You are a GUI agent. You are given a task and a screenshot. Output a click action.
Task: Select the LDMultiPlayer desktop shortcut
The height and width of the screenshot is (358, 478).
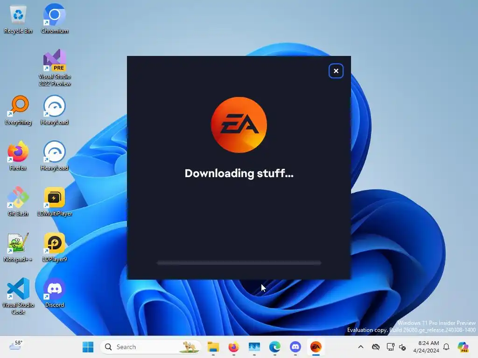tap(55, 201)
